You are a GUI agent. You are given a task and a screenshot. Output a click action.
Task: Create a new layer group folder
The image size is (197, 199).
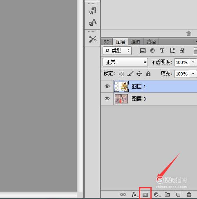(x=167, y=194)
